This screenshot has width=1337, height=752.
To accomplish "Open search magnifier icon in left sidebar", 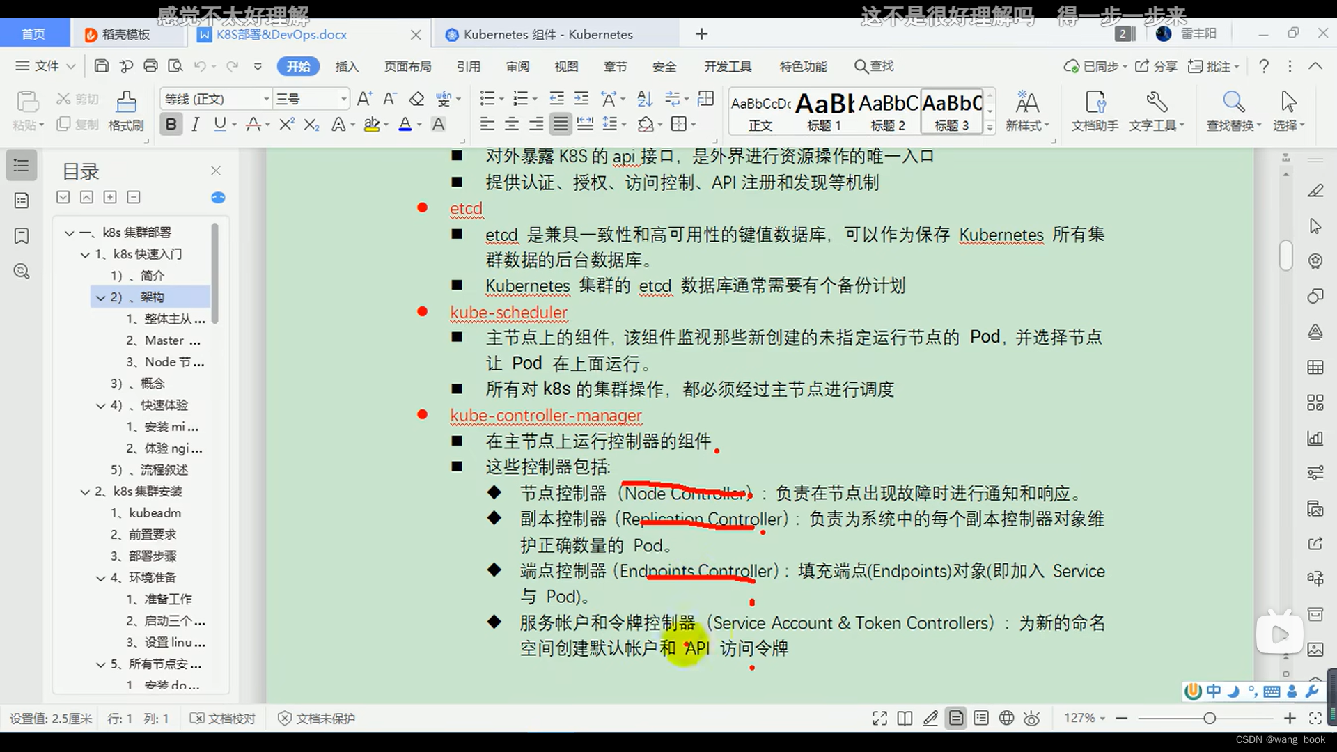I will click(22, 272).
